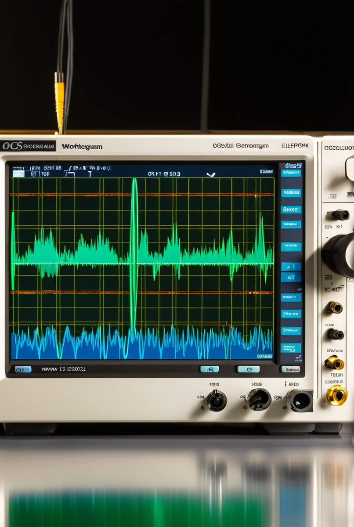Image resolution: width=354 pixels, height=527 pixels.
Task: Click the blue spectrum trace at the screen bottom
Action: 142,343
